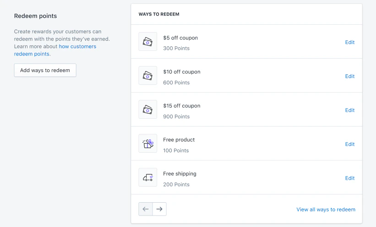Select the Free product reward title
This screenshot has width=376, height=227.
point(179,140)
